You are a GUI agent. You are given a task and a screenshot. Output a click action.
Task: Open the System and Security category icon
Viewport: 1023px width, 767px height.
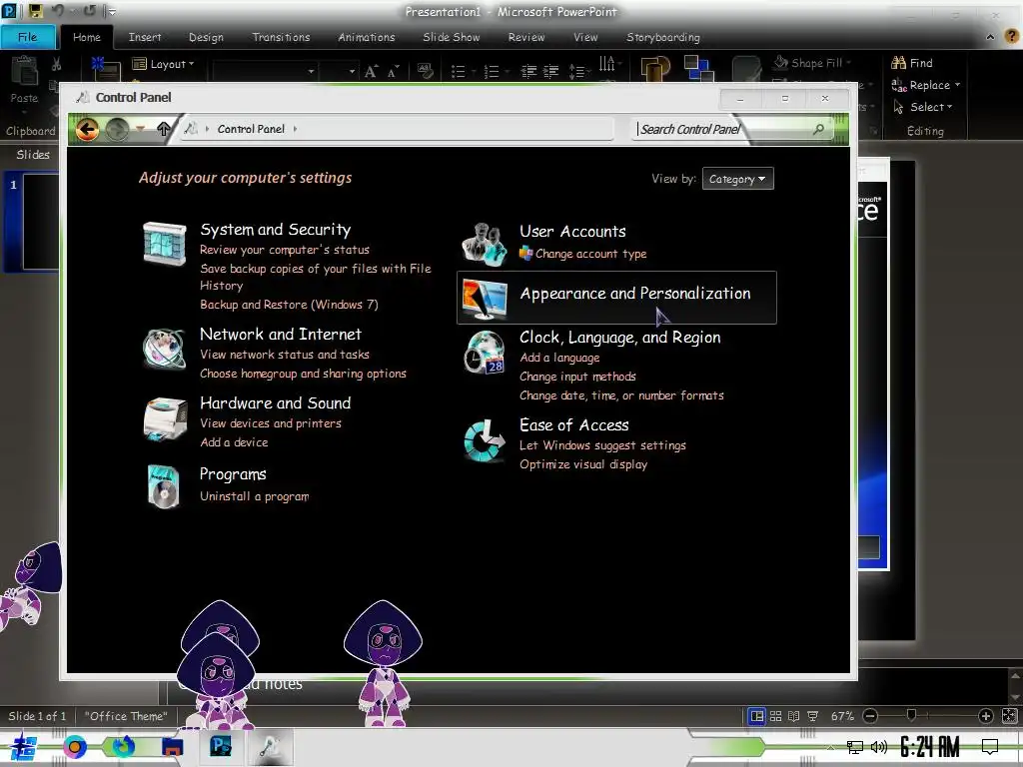click(165, 243)
